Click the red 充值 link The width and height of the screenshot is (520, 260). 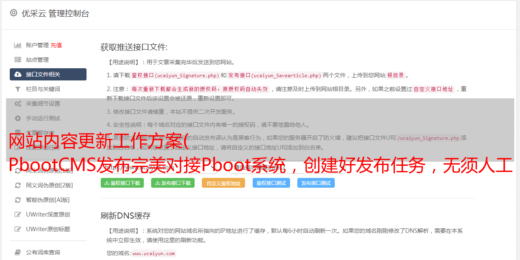[56, 45]
